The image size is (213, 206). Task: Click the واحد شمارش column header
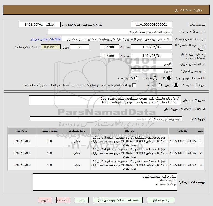(x=77, y=131)
